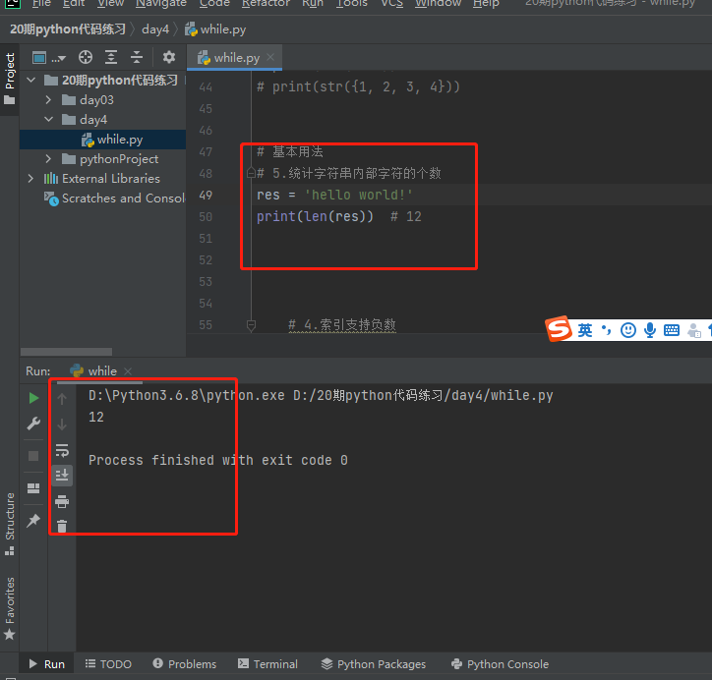Viewport: 712px width, 680px height.
Task: Close the while run tab
Action: point(128,371)
